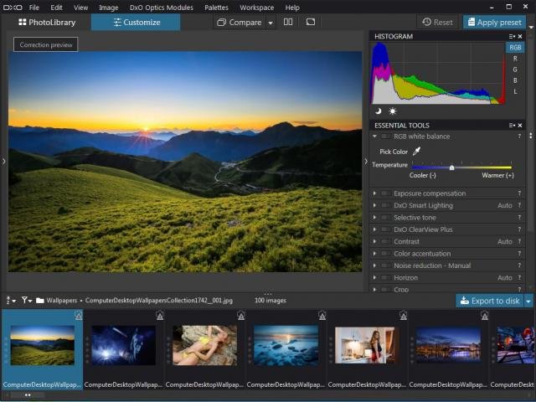Click the side-by-side view icon

click(x=288, y=22)
